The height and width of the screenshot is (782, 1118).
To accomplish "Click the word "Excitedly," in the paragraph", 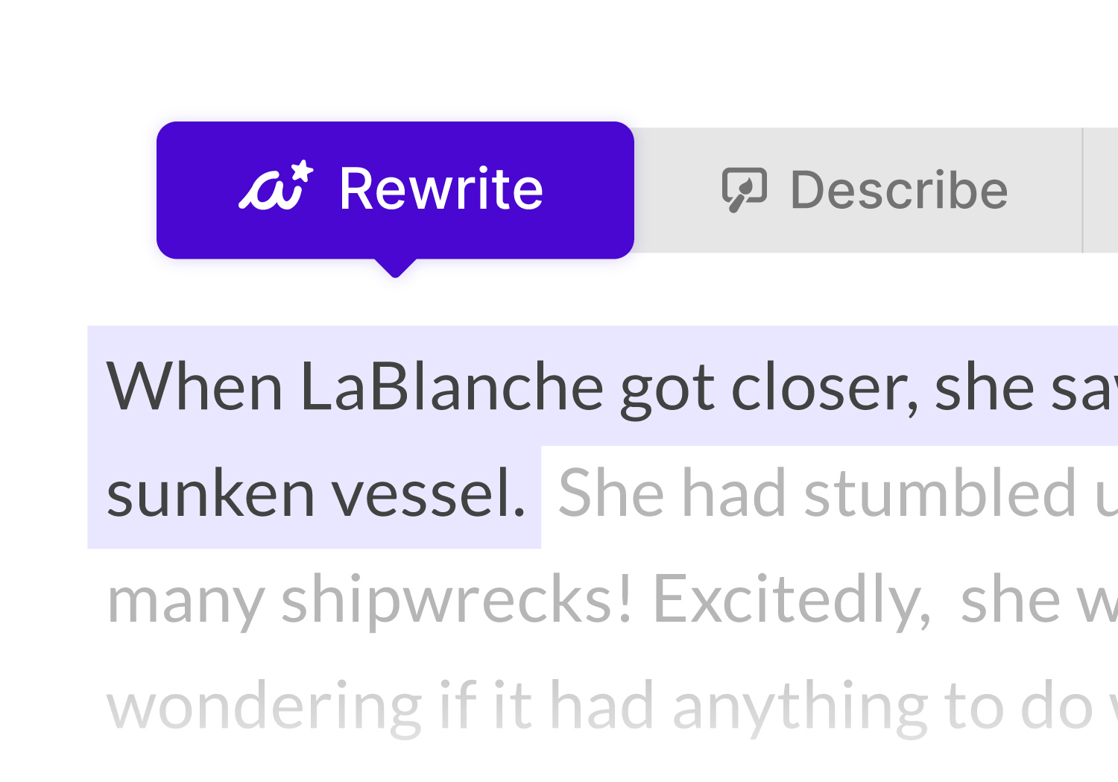I will [x=792, y=601].
